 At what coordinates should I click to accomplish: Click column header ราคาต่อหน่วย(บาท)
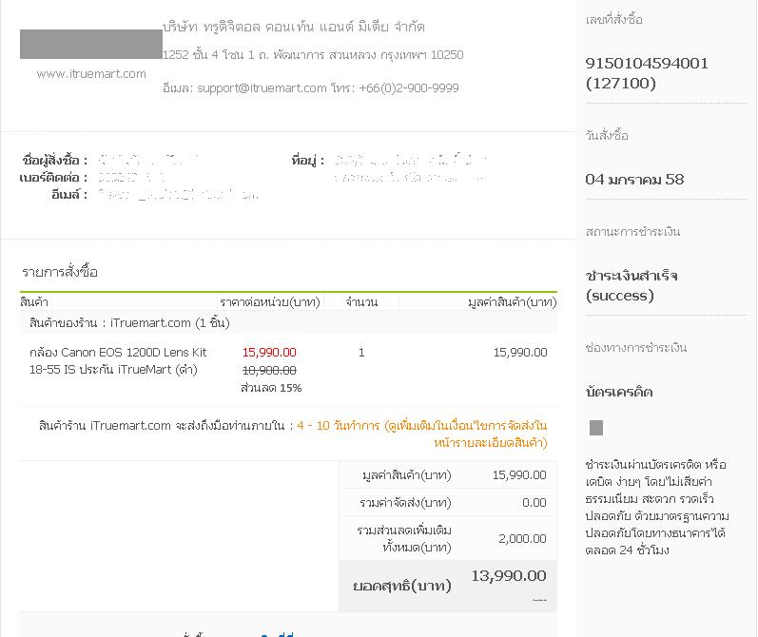click(x=270, y=302)
